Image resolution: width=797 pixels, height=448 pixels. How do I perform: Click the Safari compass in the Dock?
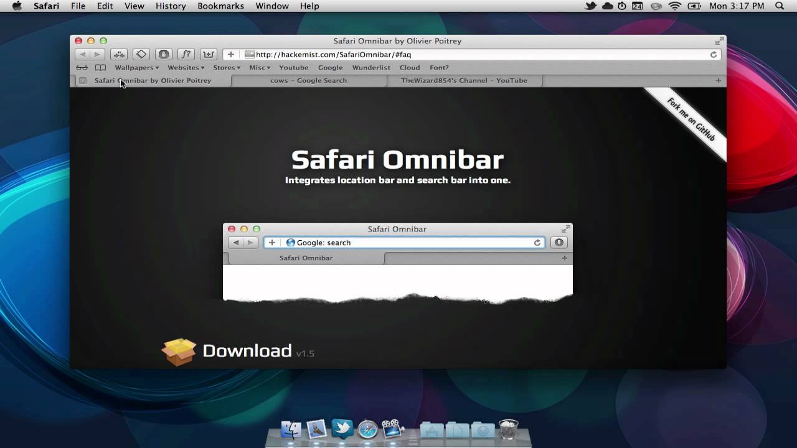coord(367,429)
